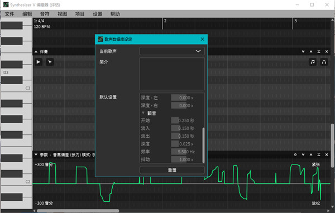Move the 伴奏 panel down with its arrow
The image size is (335, 213).
click(x=303, y=52)
